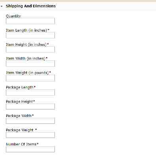Click into Item Width (in inches) field

click(30, 64)
